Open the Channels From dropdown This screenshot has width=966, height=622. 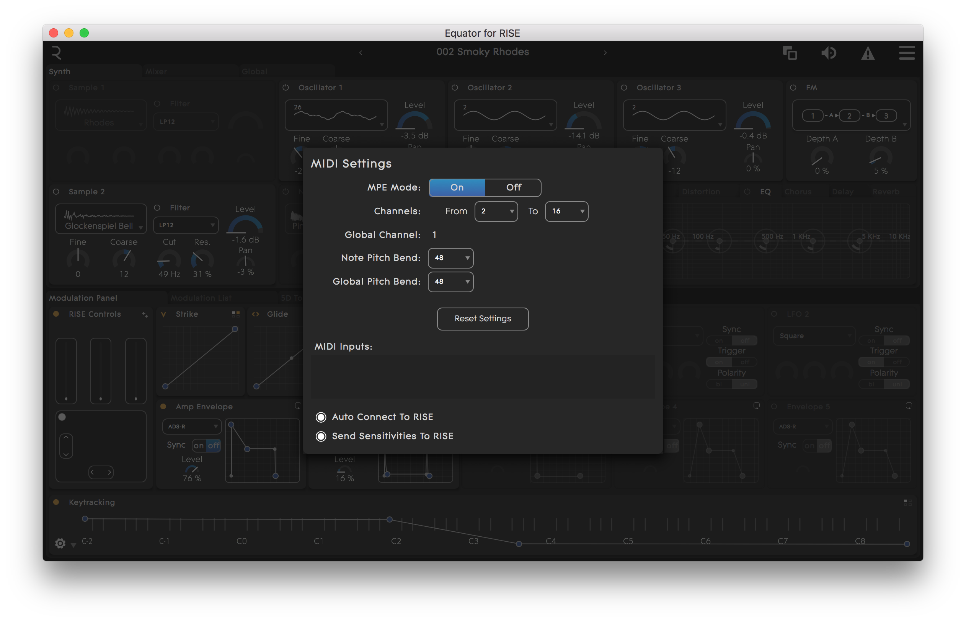496,211
